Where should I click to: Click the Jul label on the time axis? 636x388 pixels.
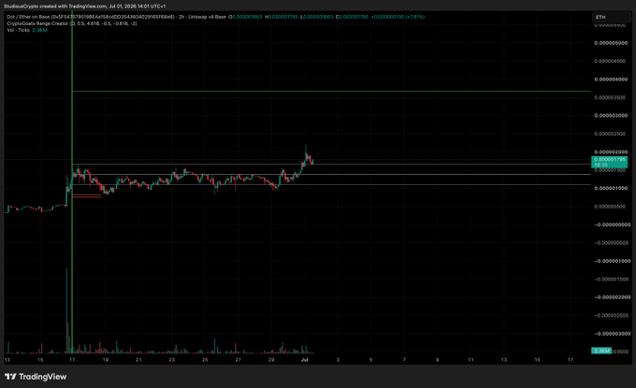(305, 360)
